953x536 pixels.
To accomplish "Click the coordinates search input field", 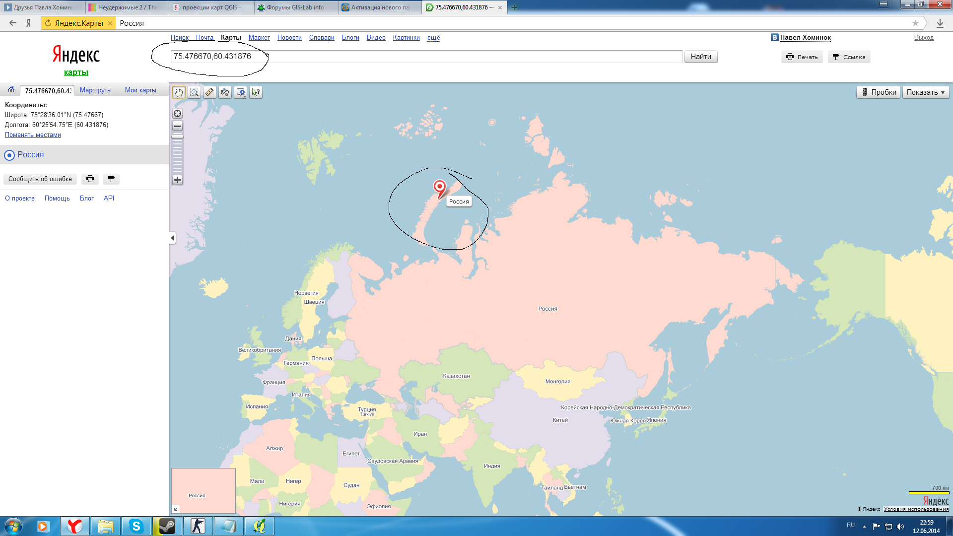I will [x=426, y=57].
